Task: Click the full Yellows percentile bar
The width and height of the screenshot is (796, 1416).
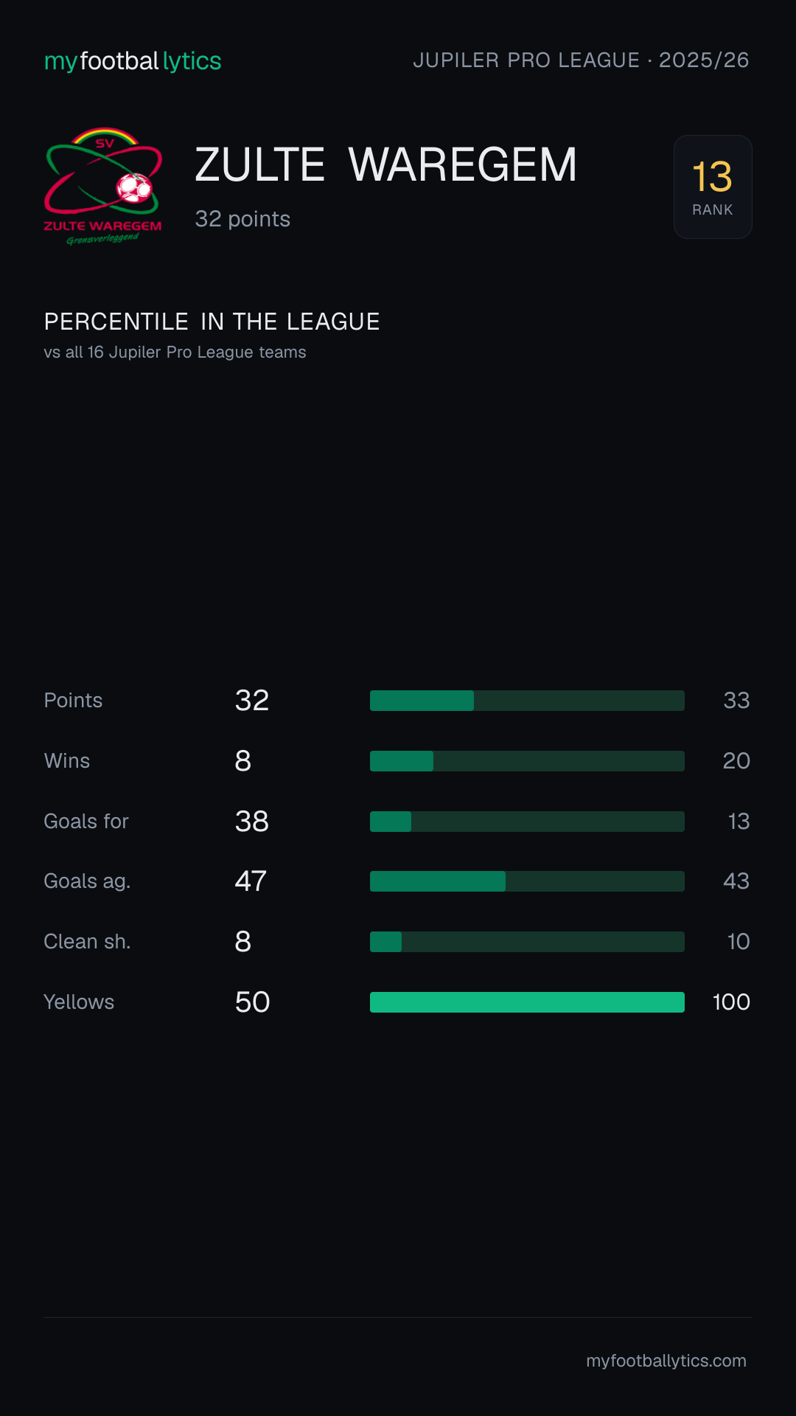Action: pos(527,1002)
